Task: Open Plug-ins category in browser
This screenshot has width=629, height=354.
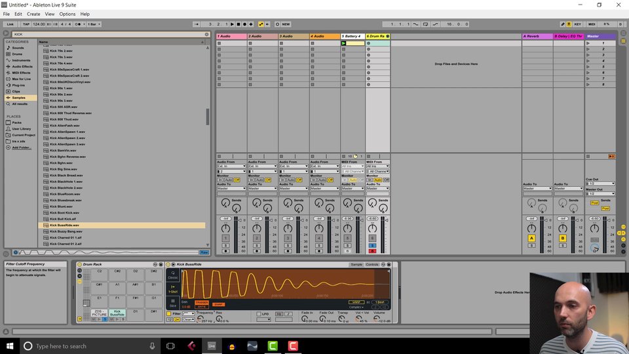Action: pyautogui.click(x=18, y=85)
